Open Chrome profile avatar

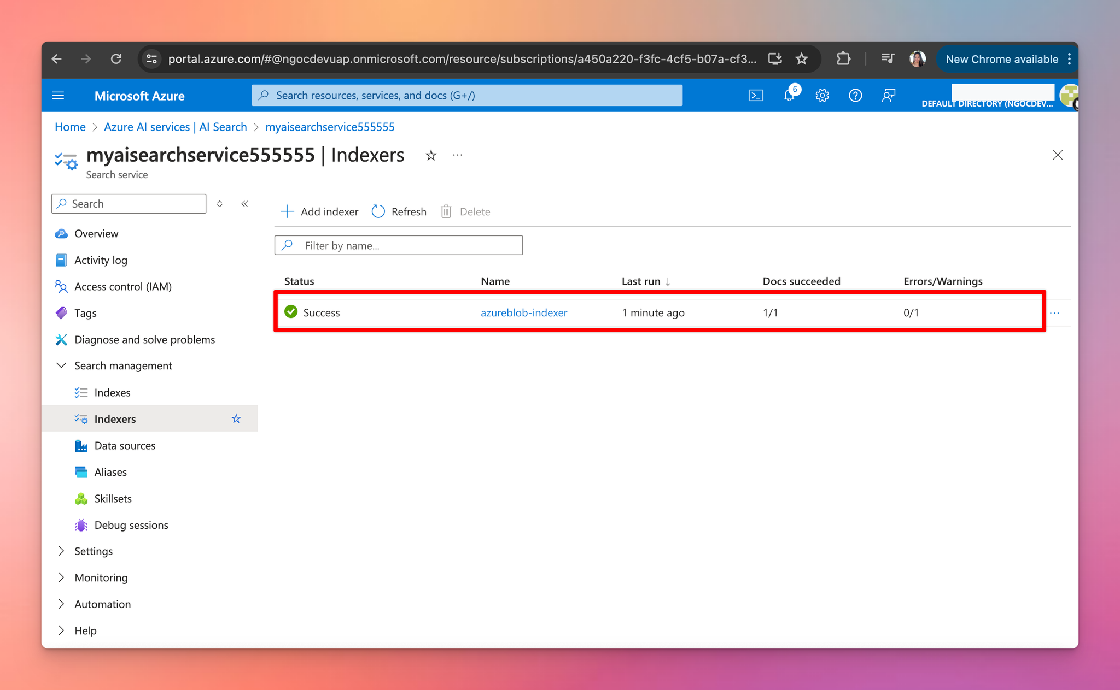(x=918, y=59)
